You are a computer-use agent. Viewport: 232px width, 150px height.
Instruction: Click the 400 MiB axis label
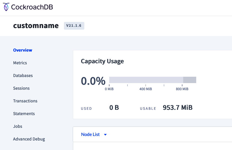pyautogui.click(x=146, y=89)
